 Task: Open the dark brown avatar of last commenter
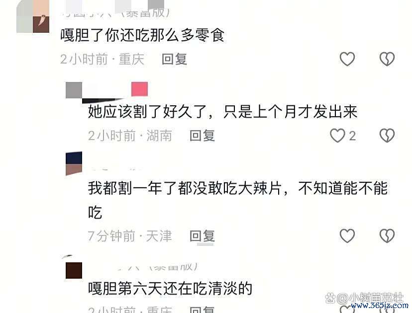(x=74, y=270)
